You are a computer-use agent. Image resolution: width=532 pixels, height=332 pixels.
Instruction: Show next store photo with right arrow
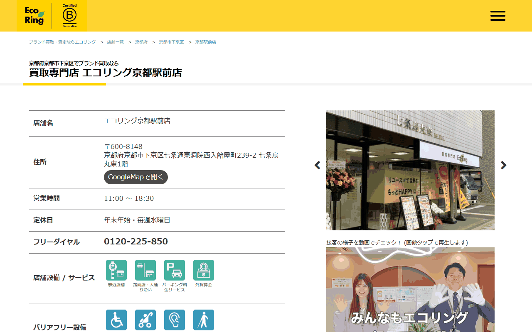[x=504, y=165]
